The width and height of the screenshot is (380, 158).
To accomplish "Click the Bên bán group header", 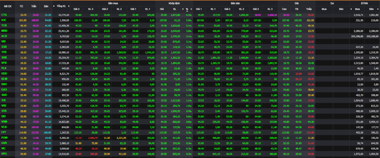I will [235, 4].
